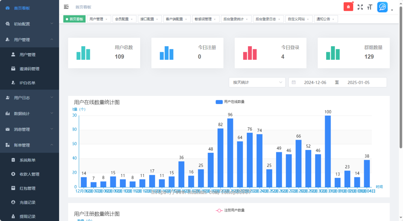Close the 通知公告 tab

[333, 20]
